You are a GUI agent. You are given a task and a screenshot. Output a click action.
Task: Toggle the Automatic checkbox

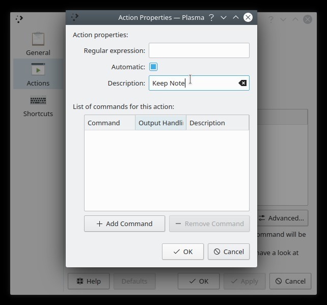153,67
